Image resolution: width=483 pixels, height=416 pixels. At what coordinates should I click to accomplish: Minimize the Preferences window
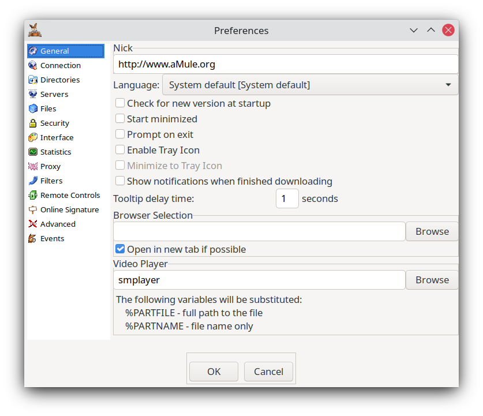414,30
